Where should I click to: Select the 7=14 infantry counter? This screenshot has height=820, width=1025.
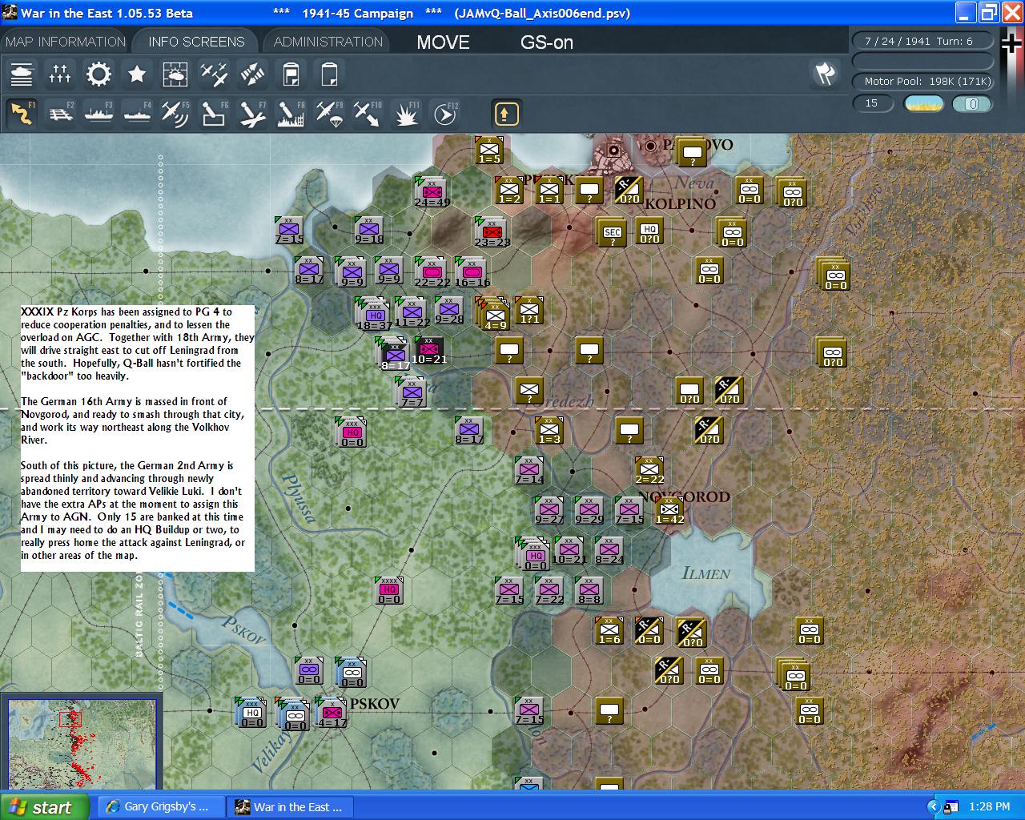pos(529,470)
